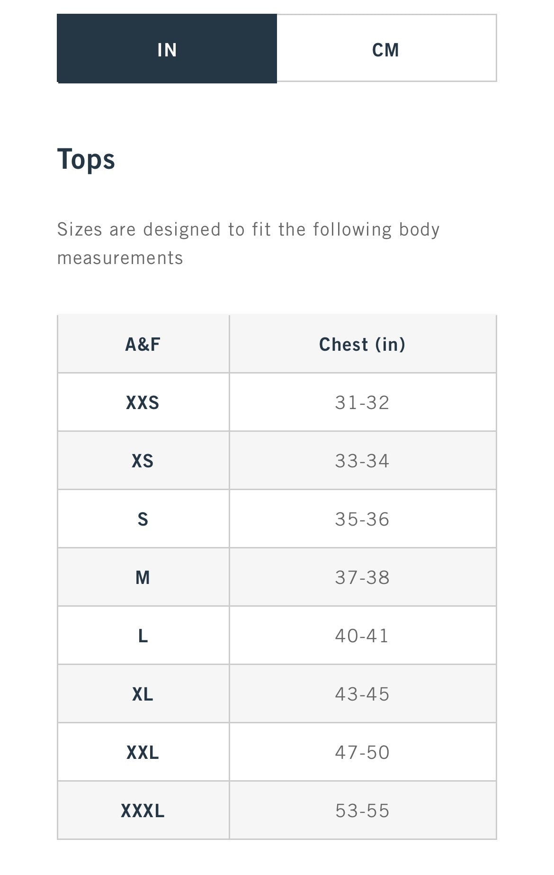The height and width of the screenshot is (875, 554).
Task: Switch units to IN
Action: [167, 49]
